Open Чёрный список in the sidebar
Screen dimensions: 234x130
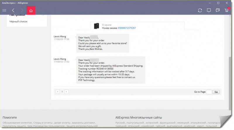pyautogui.click(x=18, y=21)
